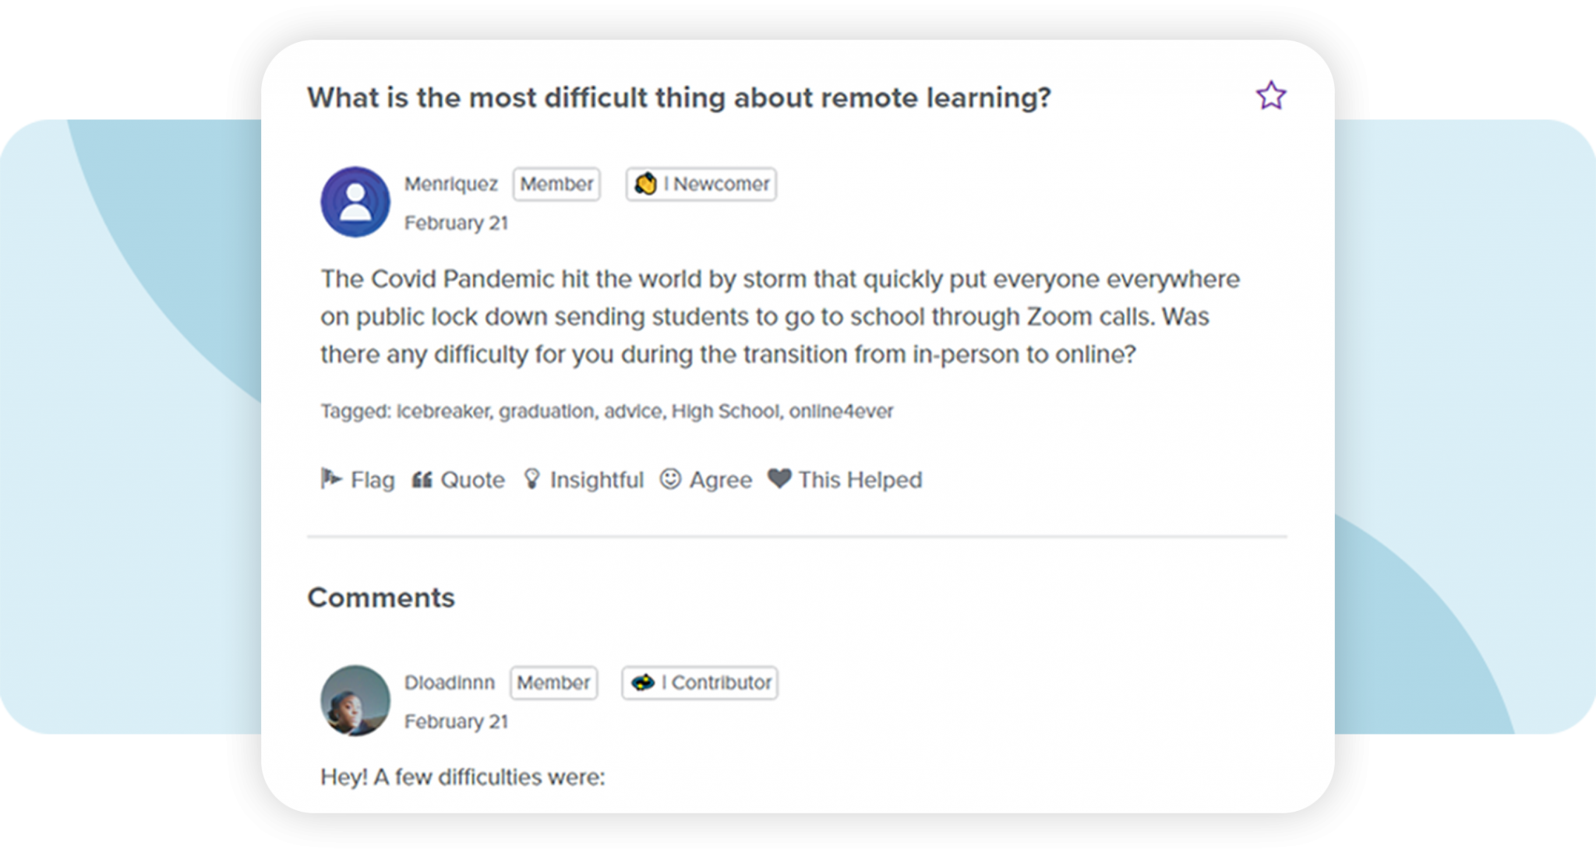This screenshot has width=1596, height=853.
Task: Click the Insightful lightbulb icon
Action: pos(531,479)
